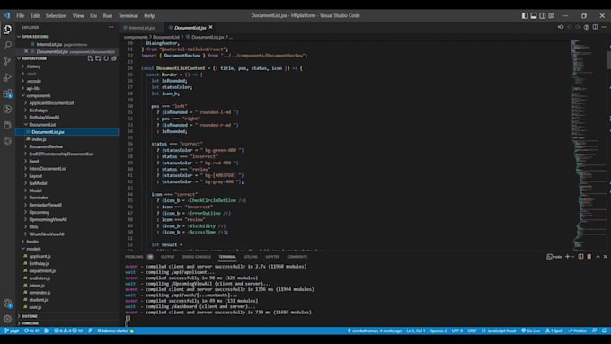This screenshot has width=611, height=344.
Task: Open terminal launch profile dropdown arrow
Action: click(x=573, y=257)
